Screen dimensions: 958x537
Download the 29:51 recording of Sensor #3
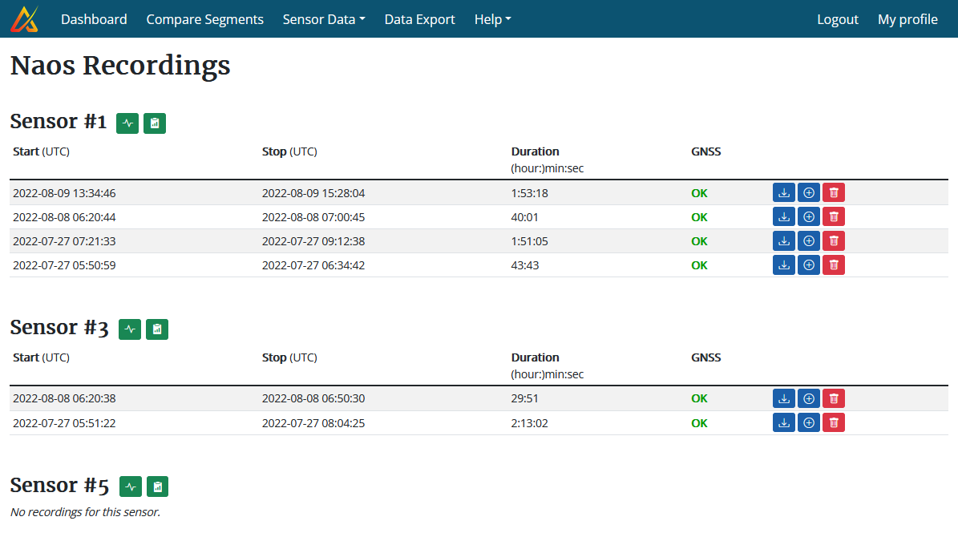(x=783, y=398)
